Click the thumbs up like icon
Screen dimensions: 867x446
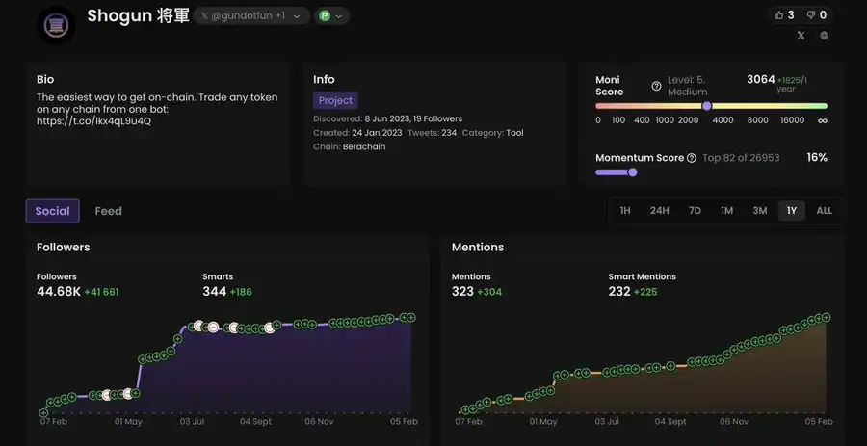[x=778, y=15]
